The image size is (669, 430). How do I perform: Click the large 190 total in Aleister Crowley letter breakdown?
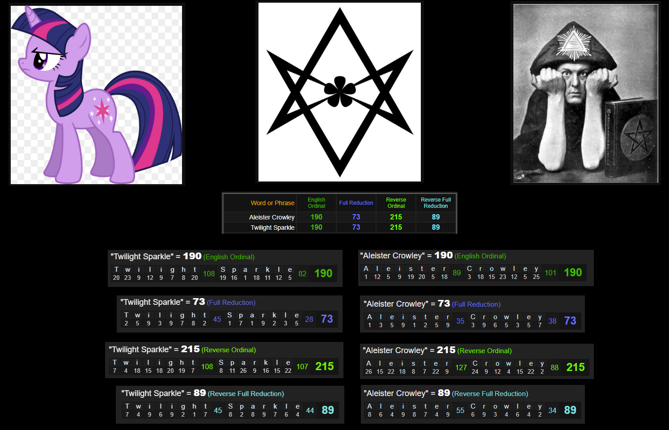pos(573,273)
